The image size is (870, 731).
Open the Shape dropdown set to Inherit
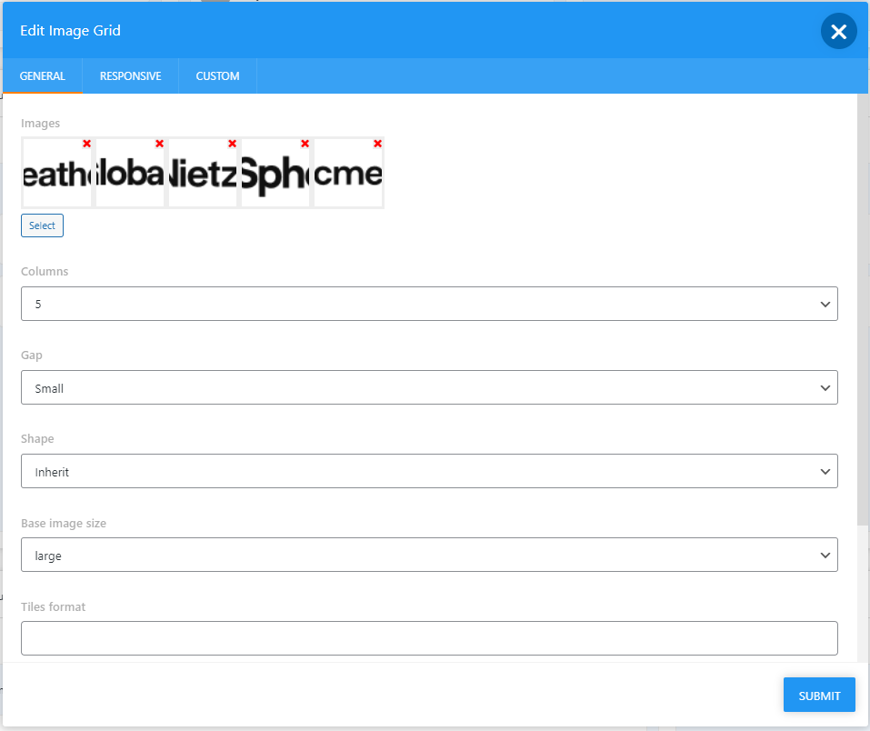[x=429, y=471]
